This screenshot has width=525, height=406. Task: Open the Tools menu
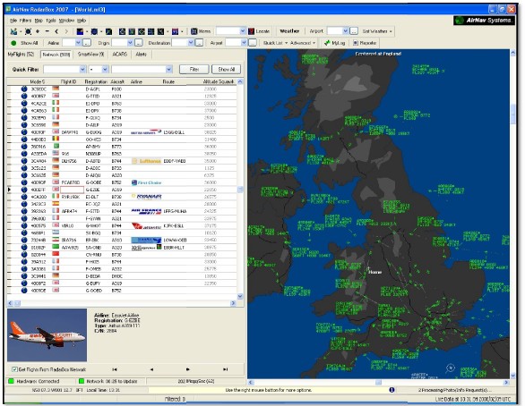click(51, 21)
